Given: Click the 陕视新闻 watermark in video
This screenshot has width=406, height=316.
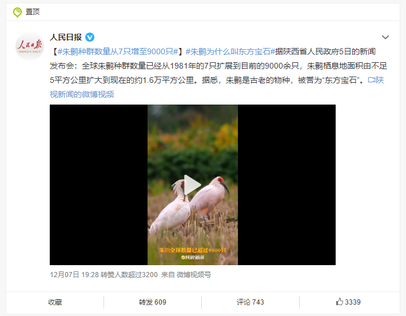Looking at the screenshot, I should [x=193, y=257].
